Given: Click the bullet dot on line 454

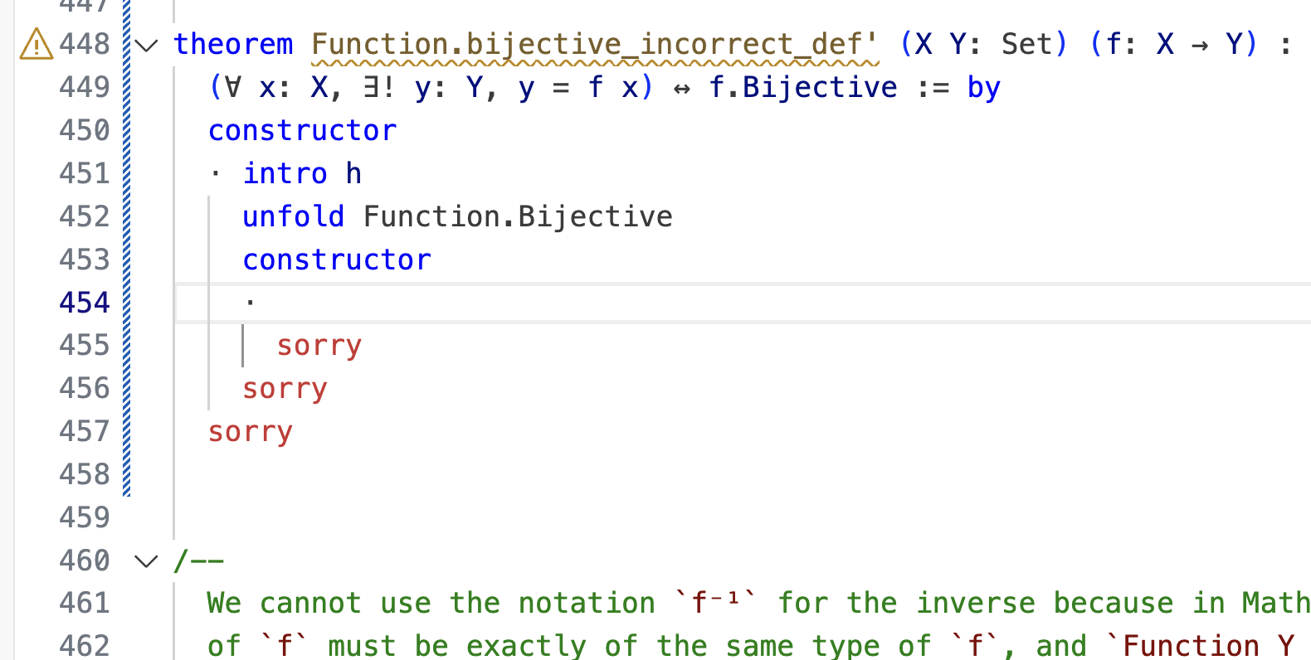Looking at the screenshot, I should [x=250, y=303].
